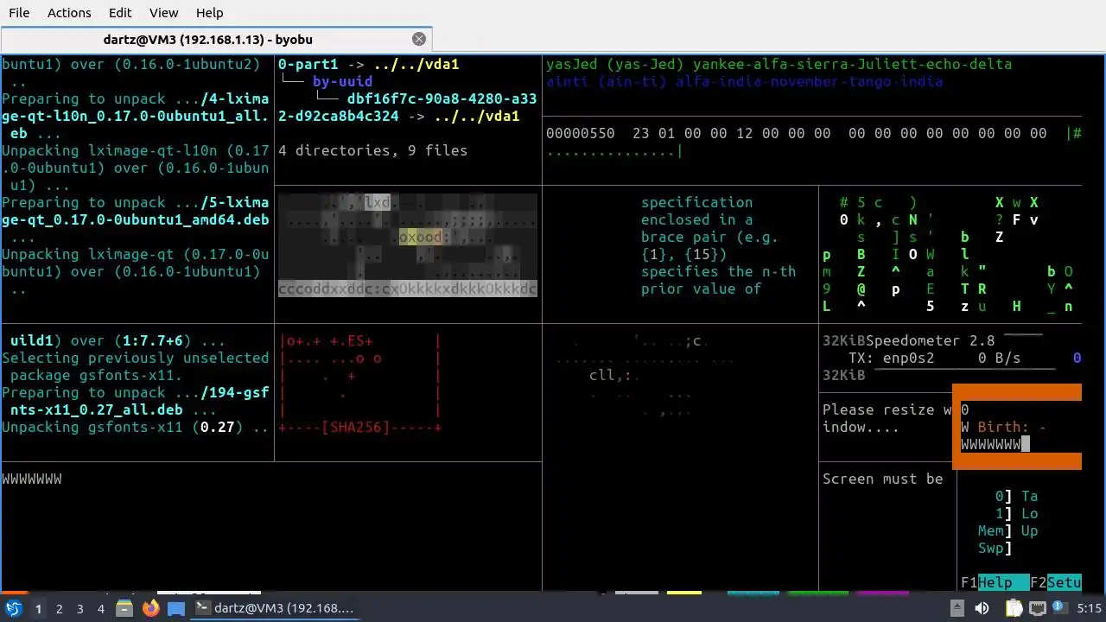Click the highlighted 'lxd' text
Image resolution: width=1106 pixels, height=622 pixels.
[x=378, y=202]
